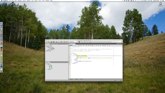165x93 pixels.
Task: Collapse the Source Files folder node
Action: tap(47, 48)
